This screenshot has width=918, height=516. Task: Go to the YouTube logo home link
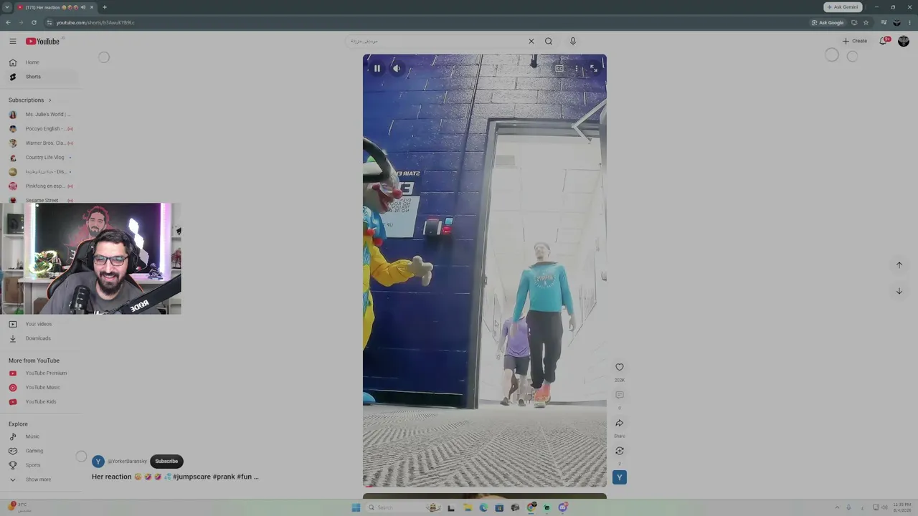pos(43,41)
